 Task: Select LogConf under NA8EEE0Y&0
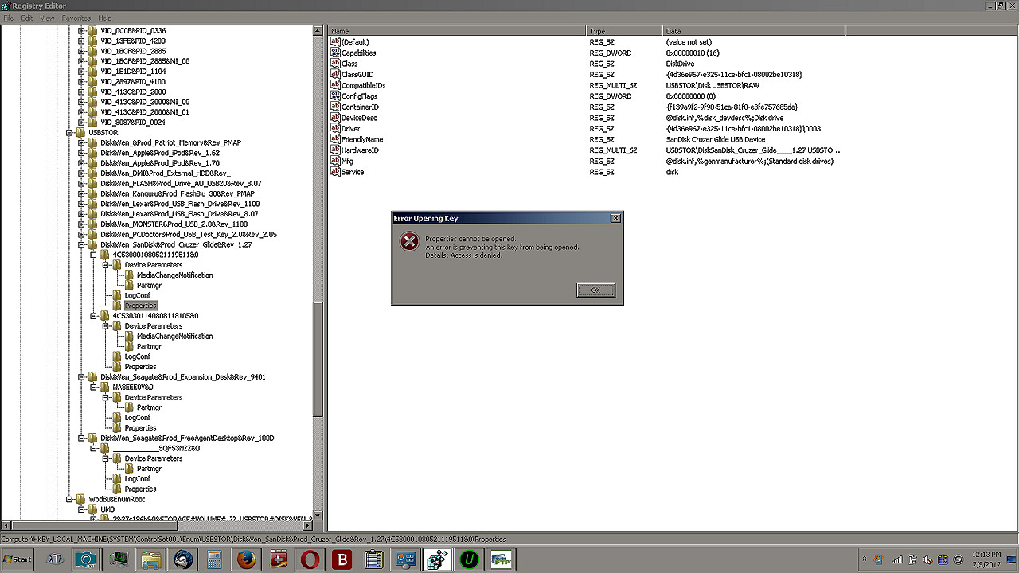[137, 418]
